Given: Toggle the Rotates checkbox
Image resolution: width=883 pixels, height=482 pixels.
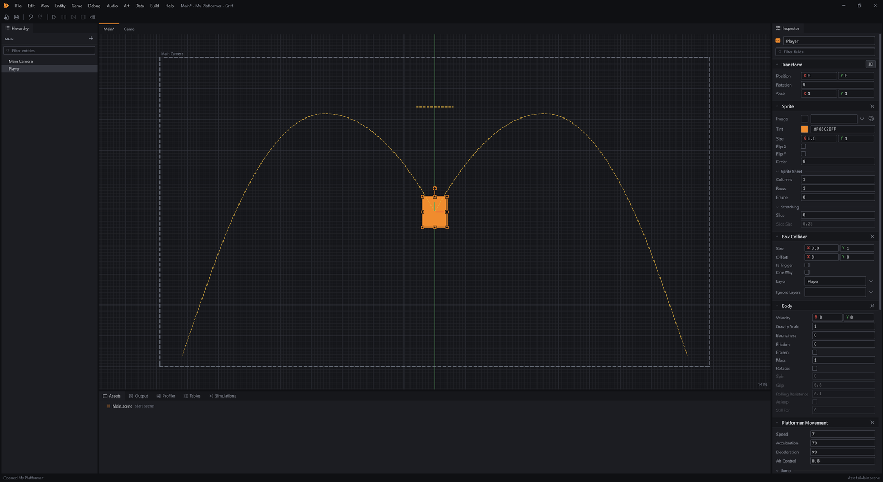Looking at the screenshot, I should [x=815, y=368].
